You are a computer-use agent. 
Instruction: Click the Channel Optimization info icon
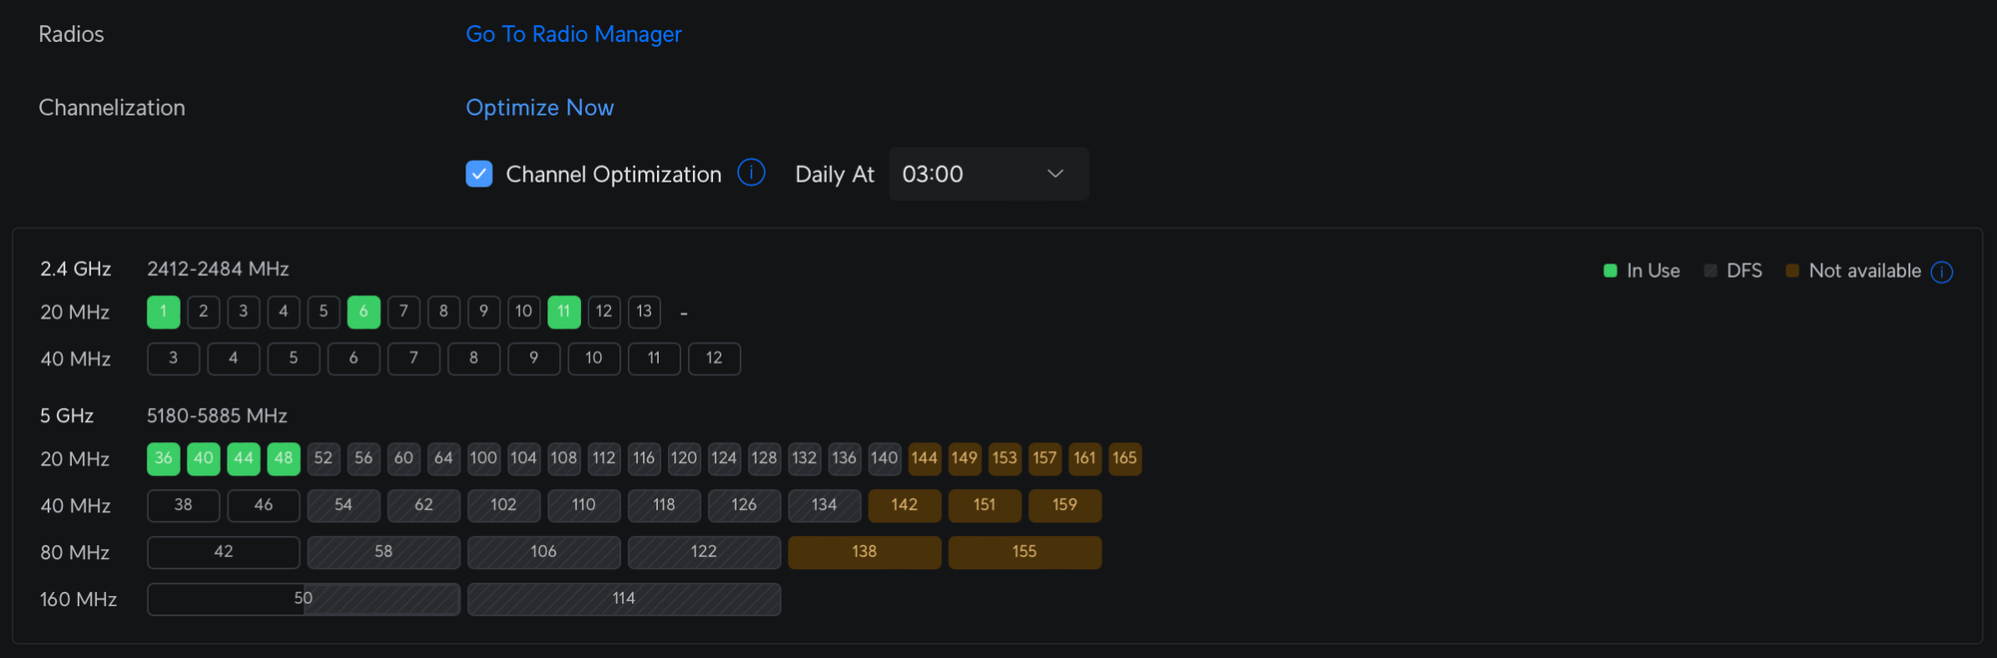751,173
